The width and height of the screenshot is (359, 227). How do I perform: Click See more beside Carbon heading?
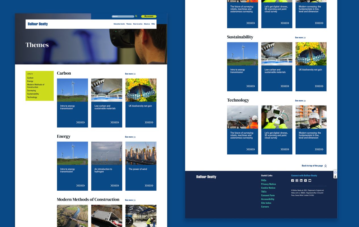[130, 74]
